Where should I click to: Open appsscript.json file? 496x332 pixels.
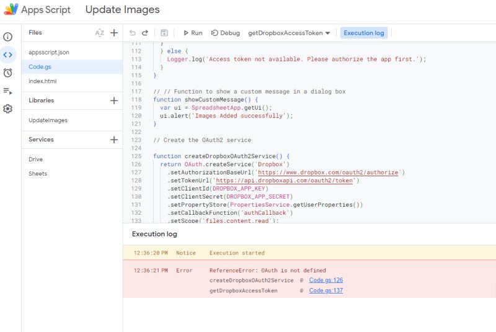49,53
